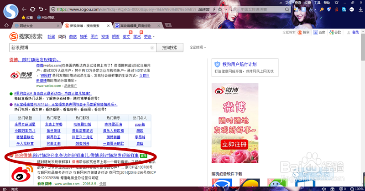This screenshot has height=191, width=365.
Task: Click the orange shopping bag icon
Action: tap(336, 10)
